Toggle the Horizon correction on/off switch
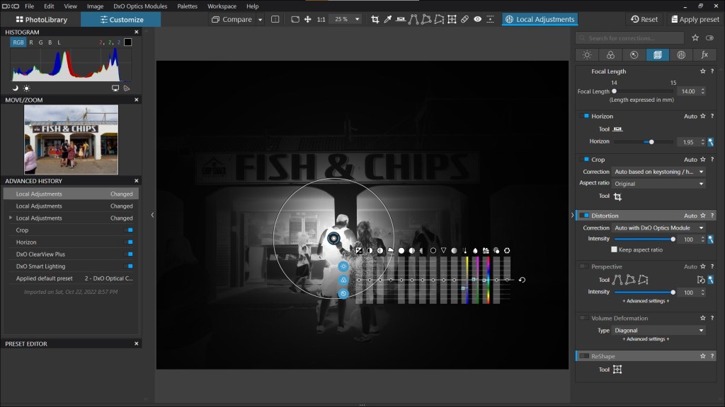Image resolution: width=725 pixels, height=407 pixels. pyautogui.click(x=586, y=116)
